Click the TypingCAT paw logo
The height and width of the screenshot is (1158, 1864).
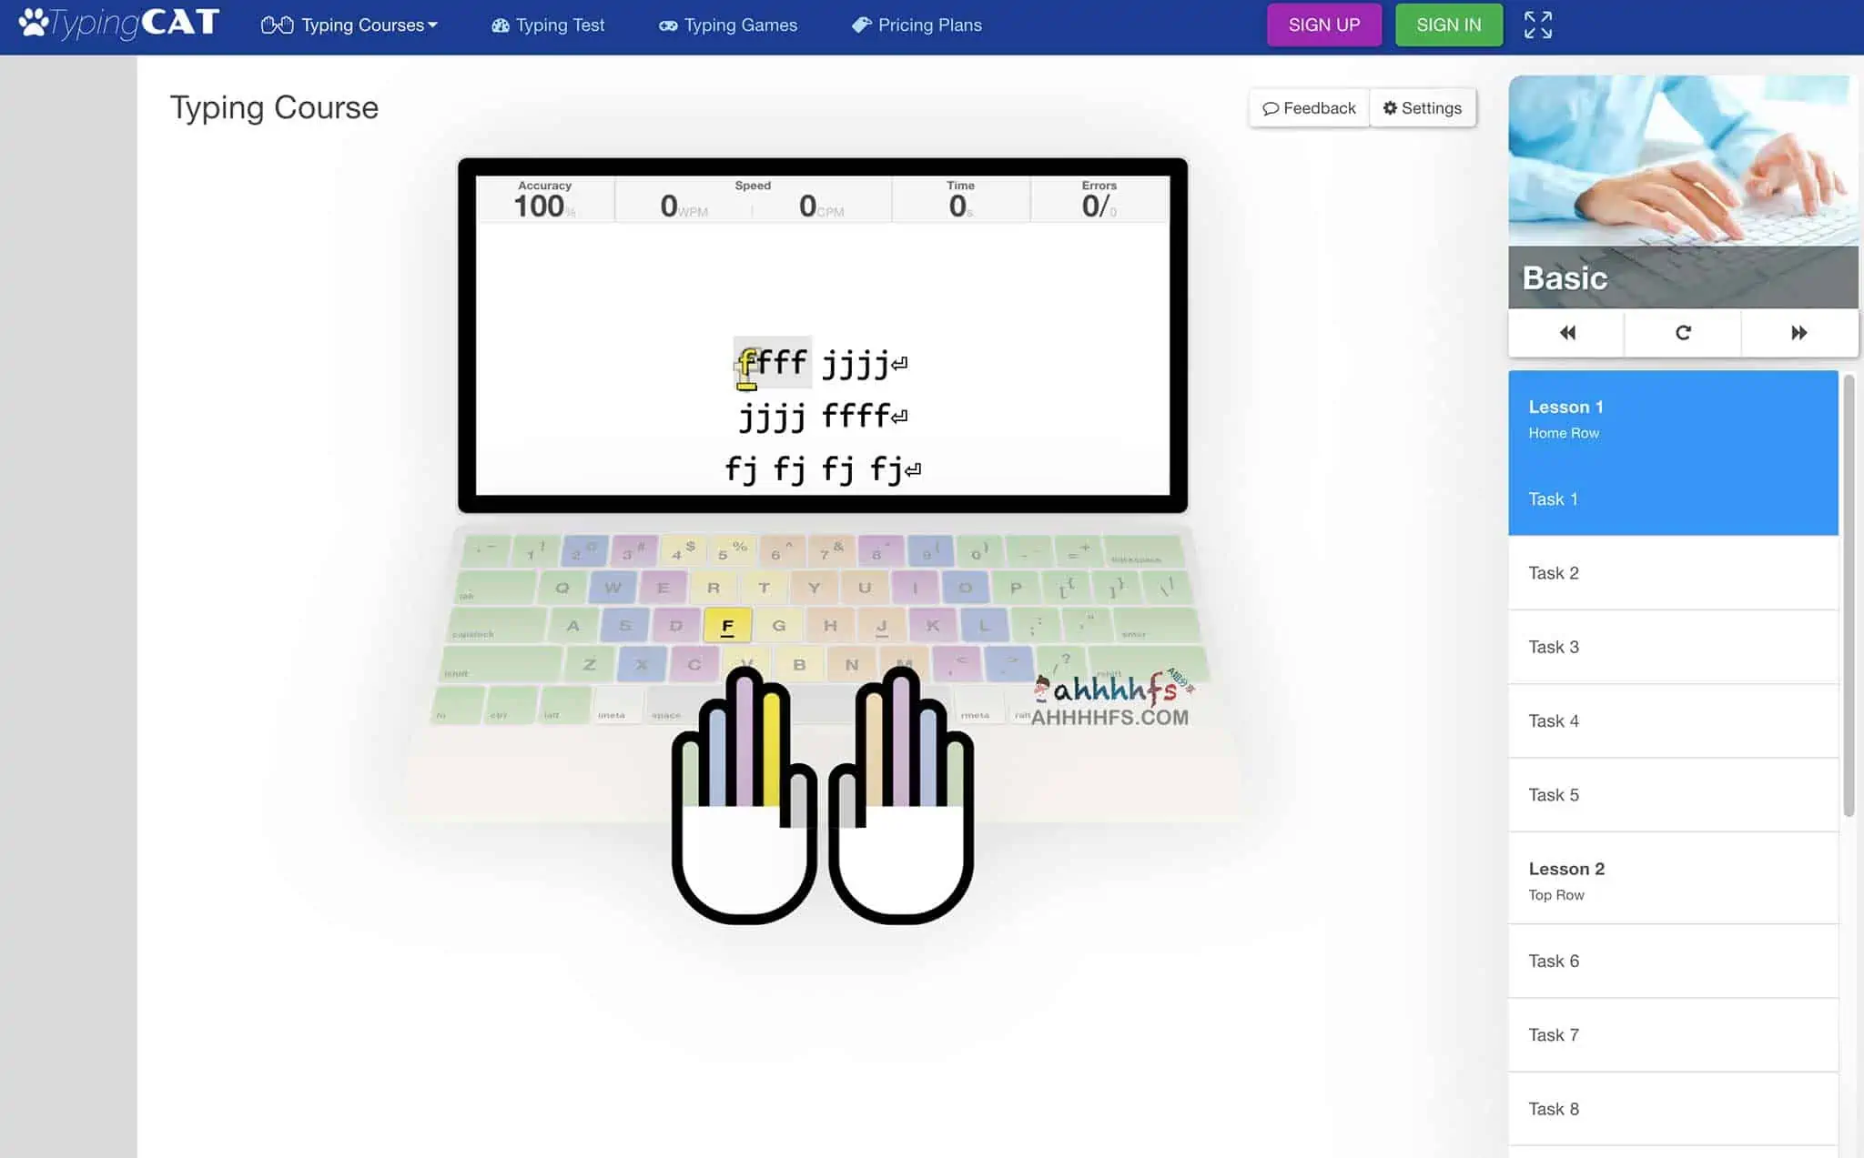[33, 22]
